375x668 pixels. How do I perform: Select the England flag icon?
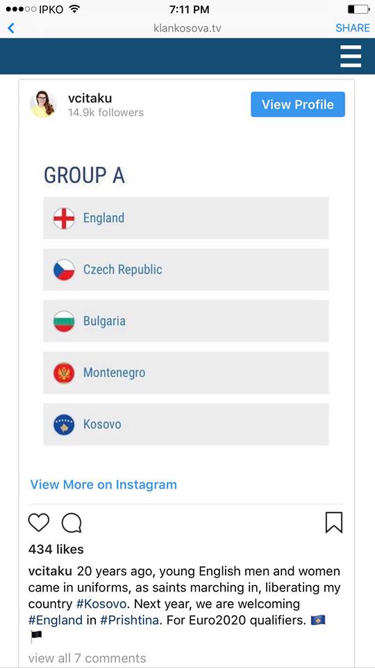tap(64, 218)
